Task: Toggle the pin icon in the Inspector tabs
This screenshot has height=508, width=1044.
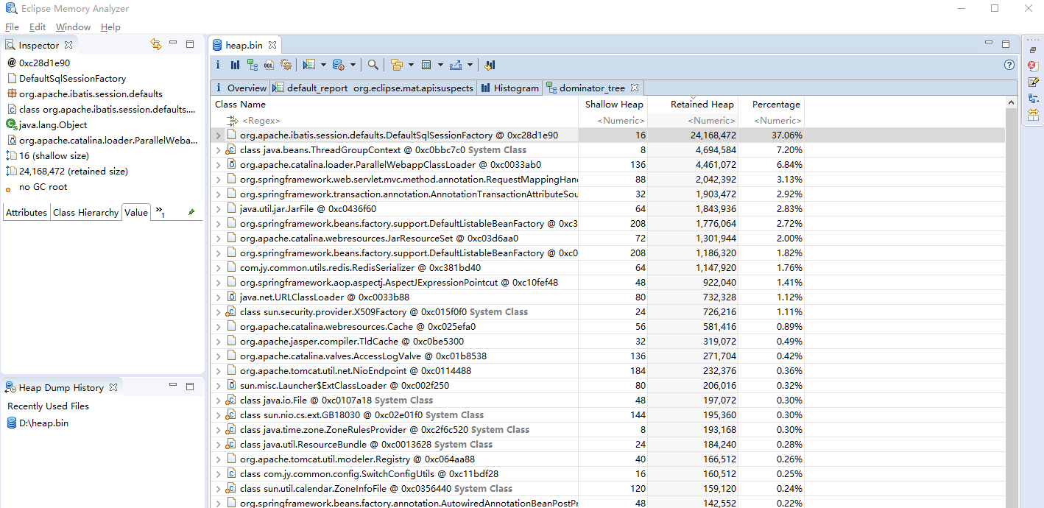Action: 191,212
